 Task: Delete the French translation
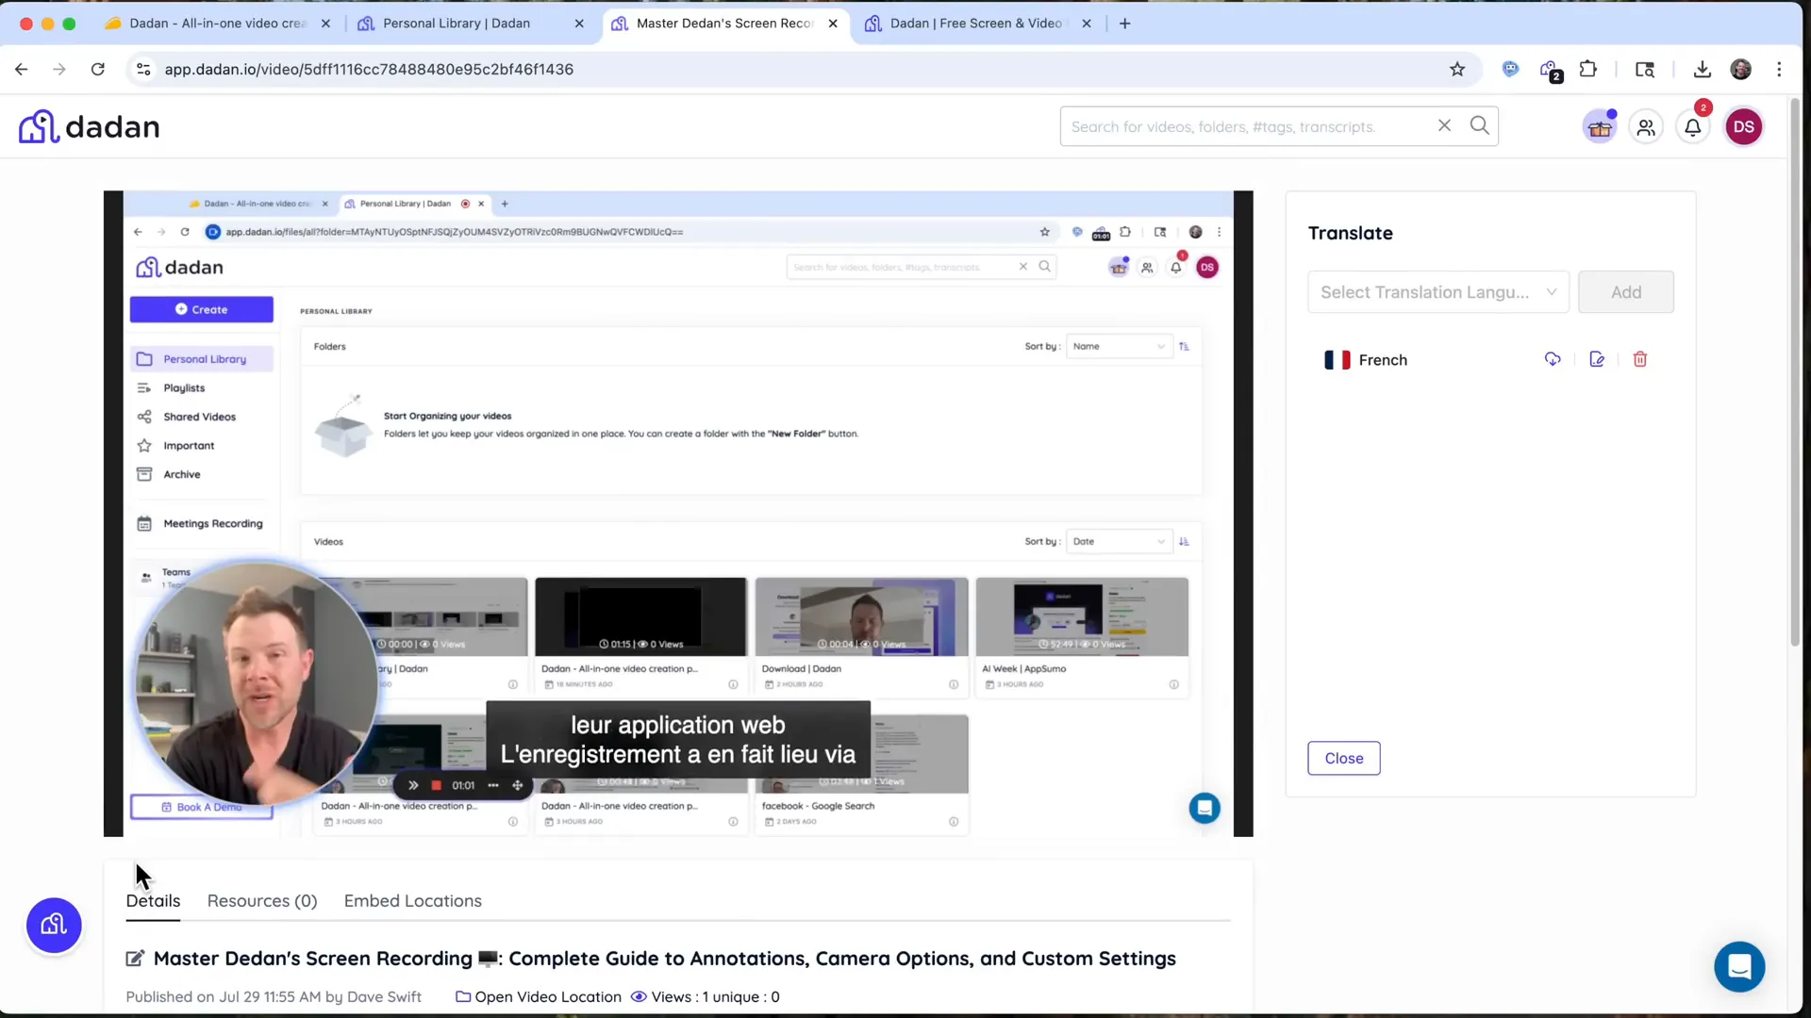pyautogui.click(x=1640, y=359)
